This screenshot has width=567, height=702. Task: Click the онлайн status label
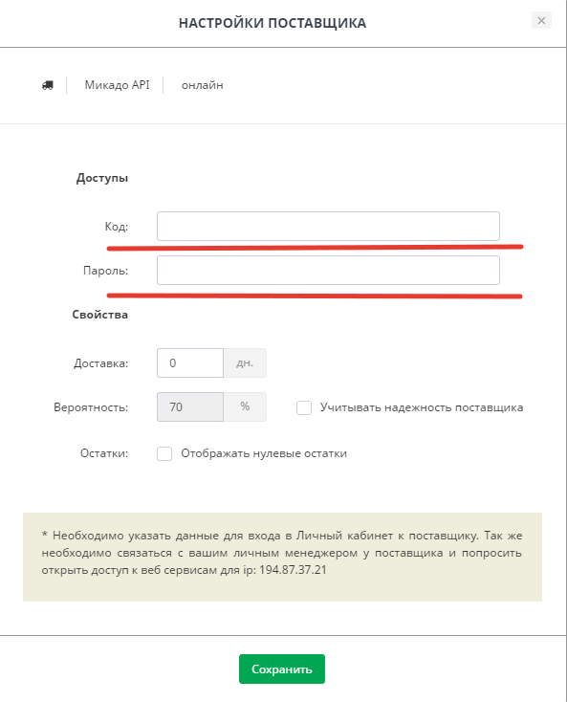(x=202, y=85)
